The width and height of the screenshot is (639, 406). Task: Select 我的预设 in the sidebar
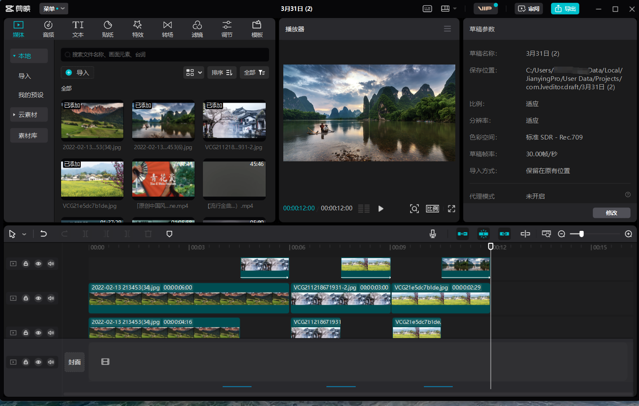tap(31, 95)
